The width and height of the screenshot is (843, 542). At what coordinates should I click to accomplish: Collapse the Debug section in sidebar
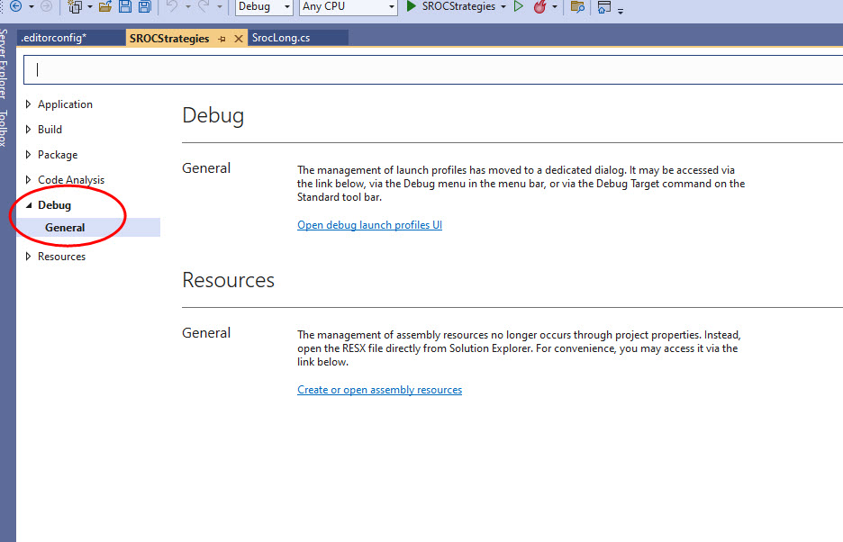29,205
